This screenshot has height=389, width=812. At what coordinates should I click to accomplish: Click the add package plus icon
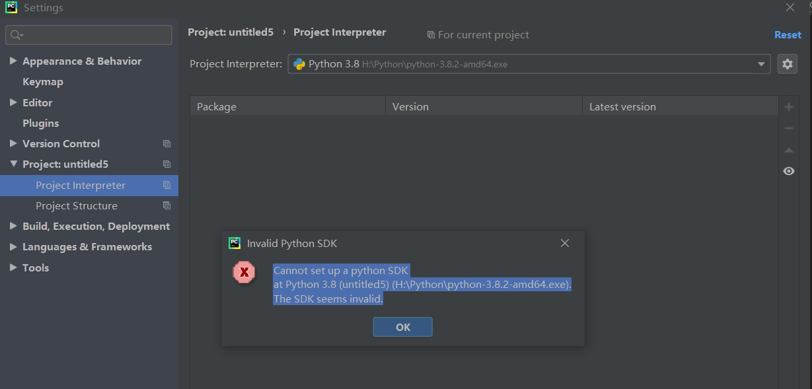tap(788, 107)
